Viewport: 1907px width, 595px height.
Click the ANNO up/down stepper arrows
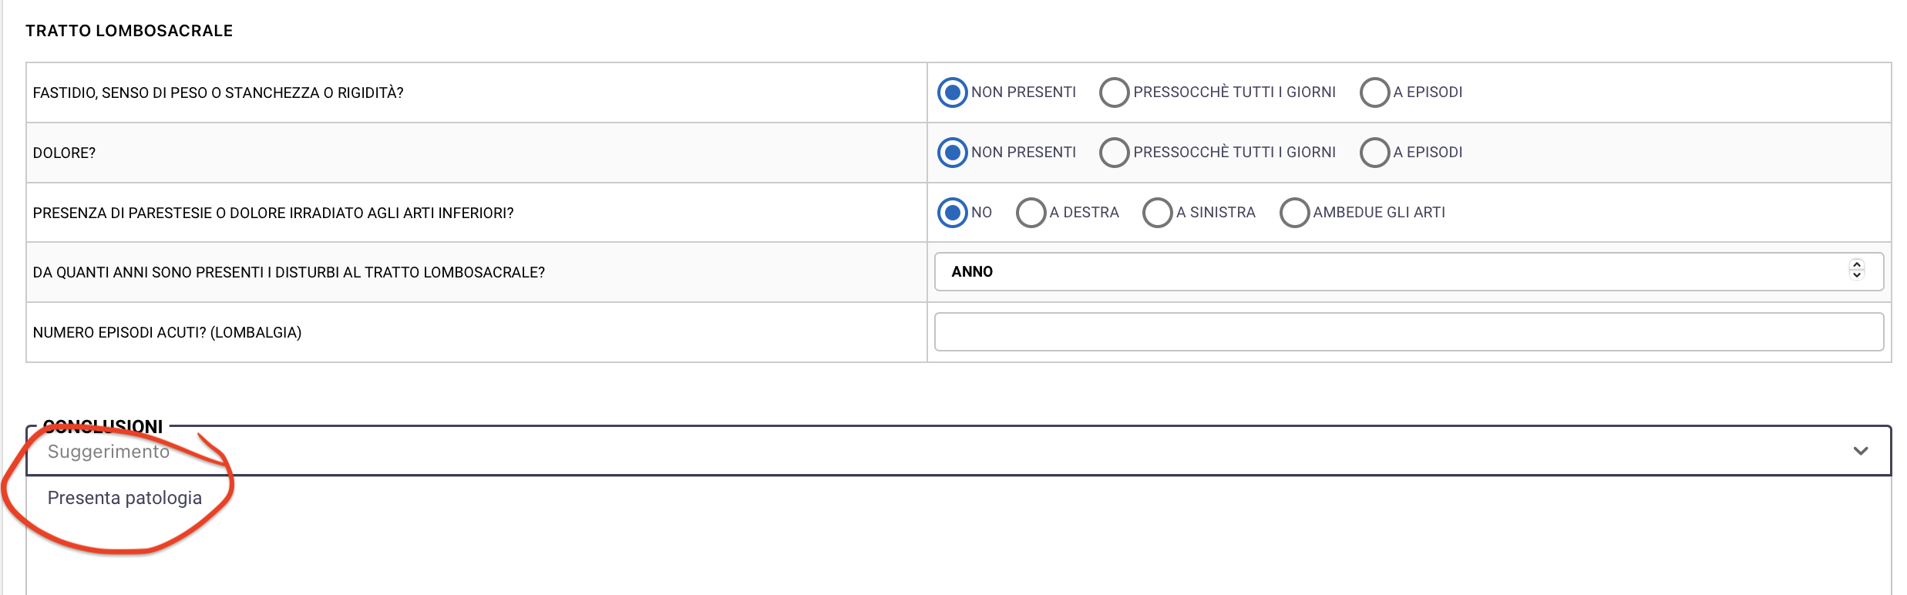(1857, 270)
